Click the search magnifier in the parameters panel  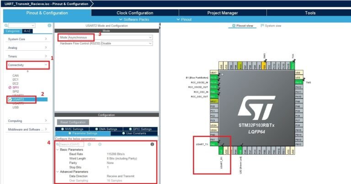click(x=58, y=144)
